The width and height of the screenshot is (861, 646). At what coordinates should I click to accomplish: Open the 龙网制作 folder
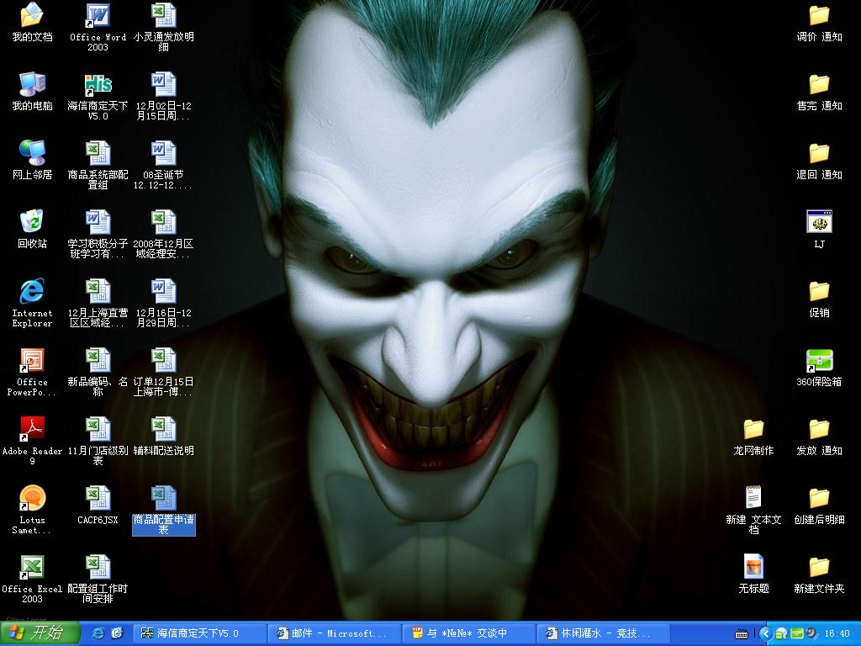[753, 430]
